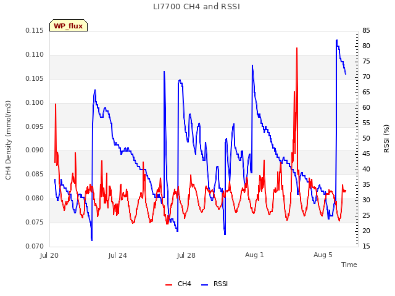395x296 pixels.
Task: Click the 80 right axis value
Action: (x=366, y=46)
